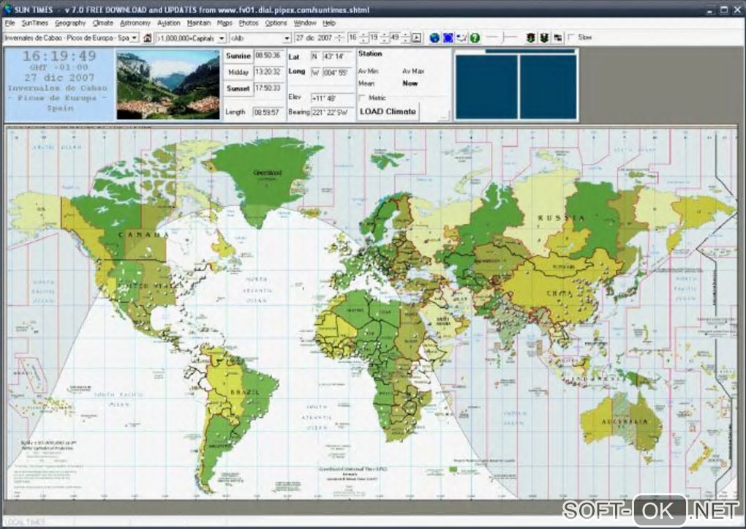Click the second green traffic light icon

pyautogui.click(x=543, y=37)
